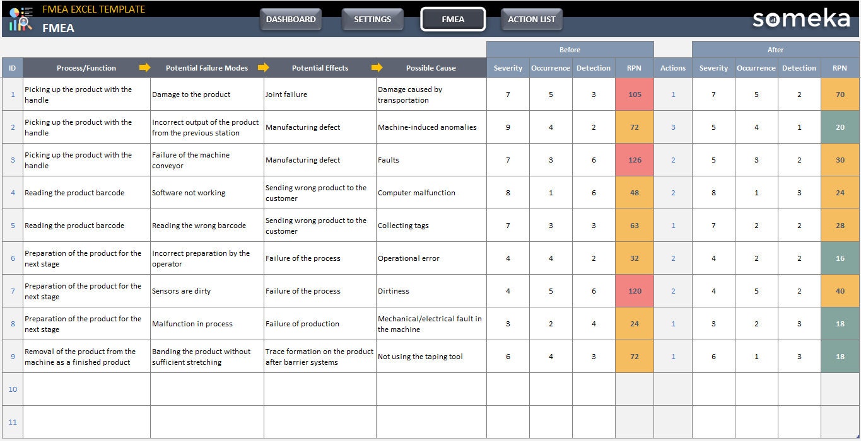This screenshot has width=861, height=441.
Task: Select the orange After RPN cell showing 70
Action: coord(840,94)
